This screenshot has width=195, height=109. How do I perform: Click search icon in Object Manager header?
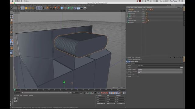pos(177,8)
